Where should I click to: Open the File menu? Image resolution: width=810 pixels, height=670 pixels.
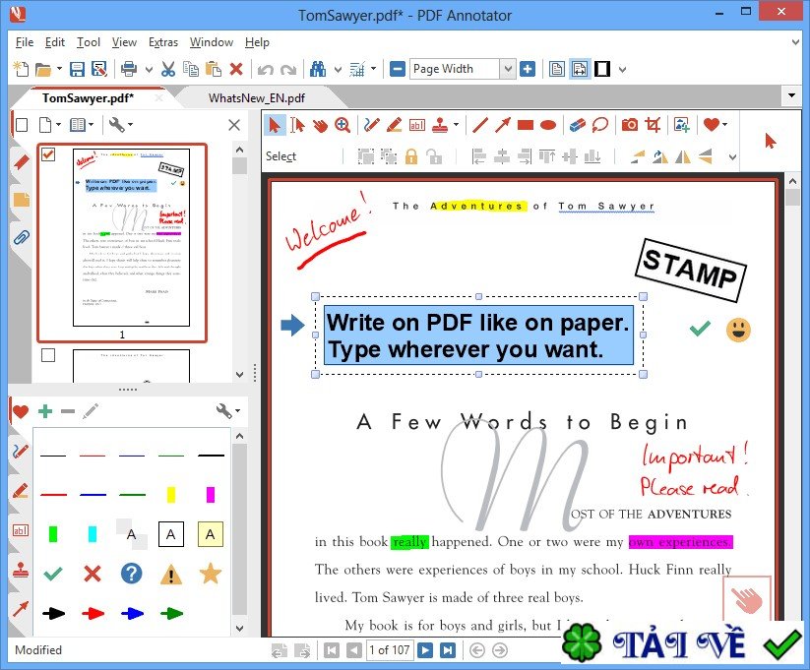[25, 42]
